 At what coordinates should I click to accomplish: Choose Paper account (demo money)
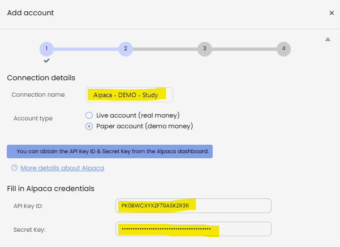point(89,126)
